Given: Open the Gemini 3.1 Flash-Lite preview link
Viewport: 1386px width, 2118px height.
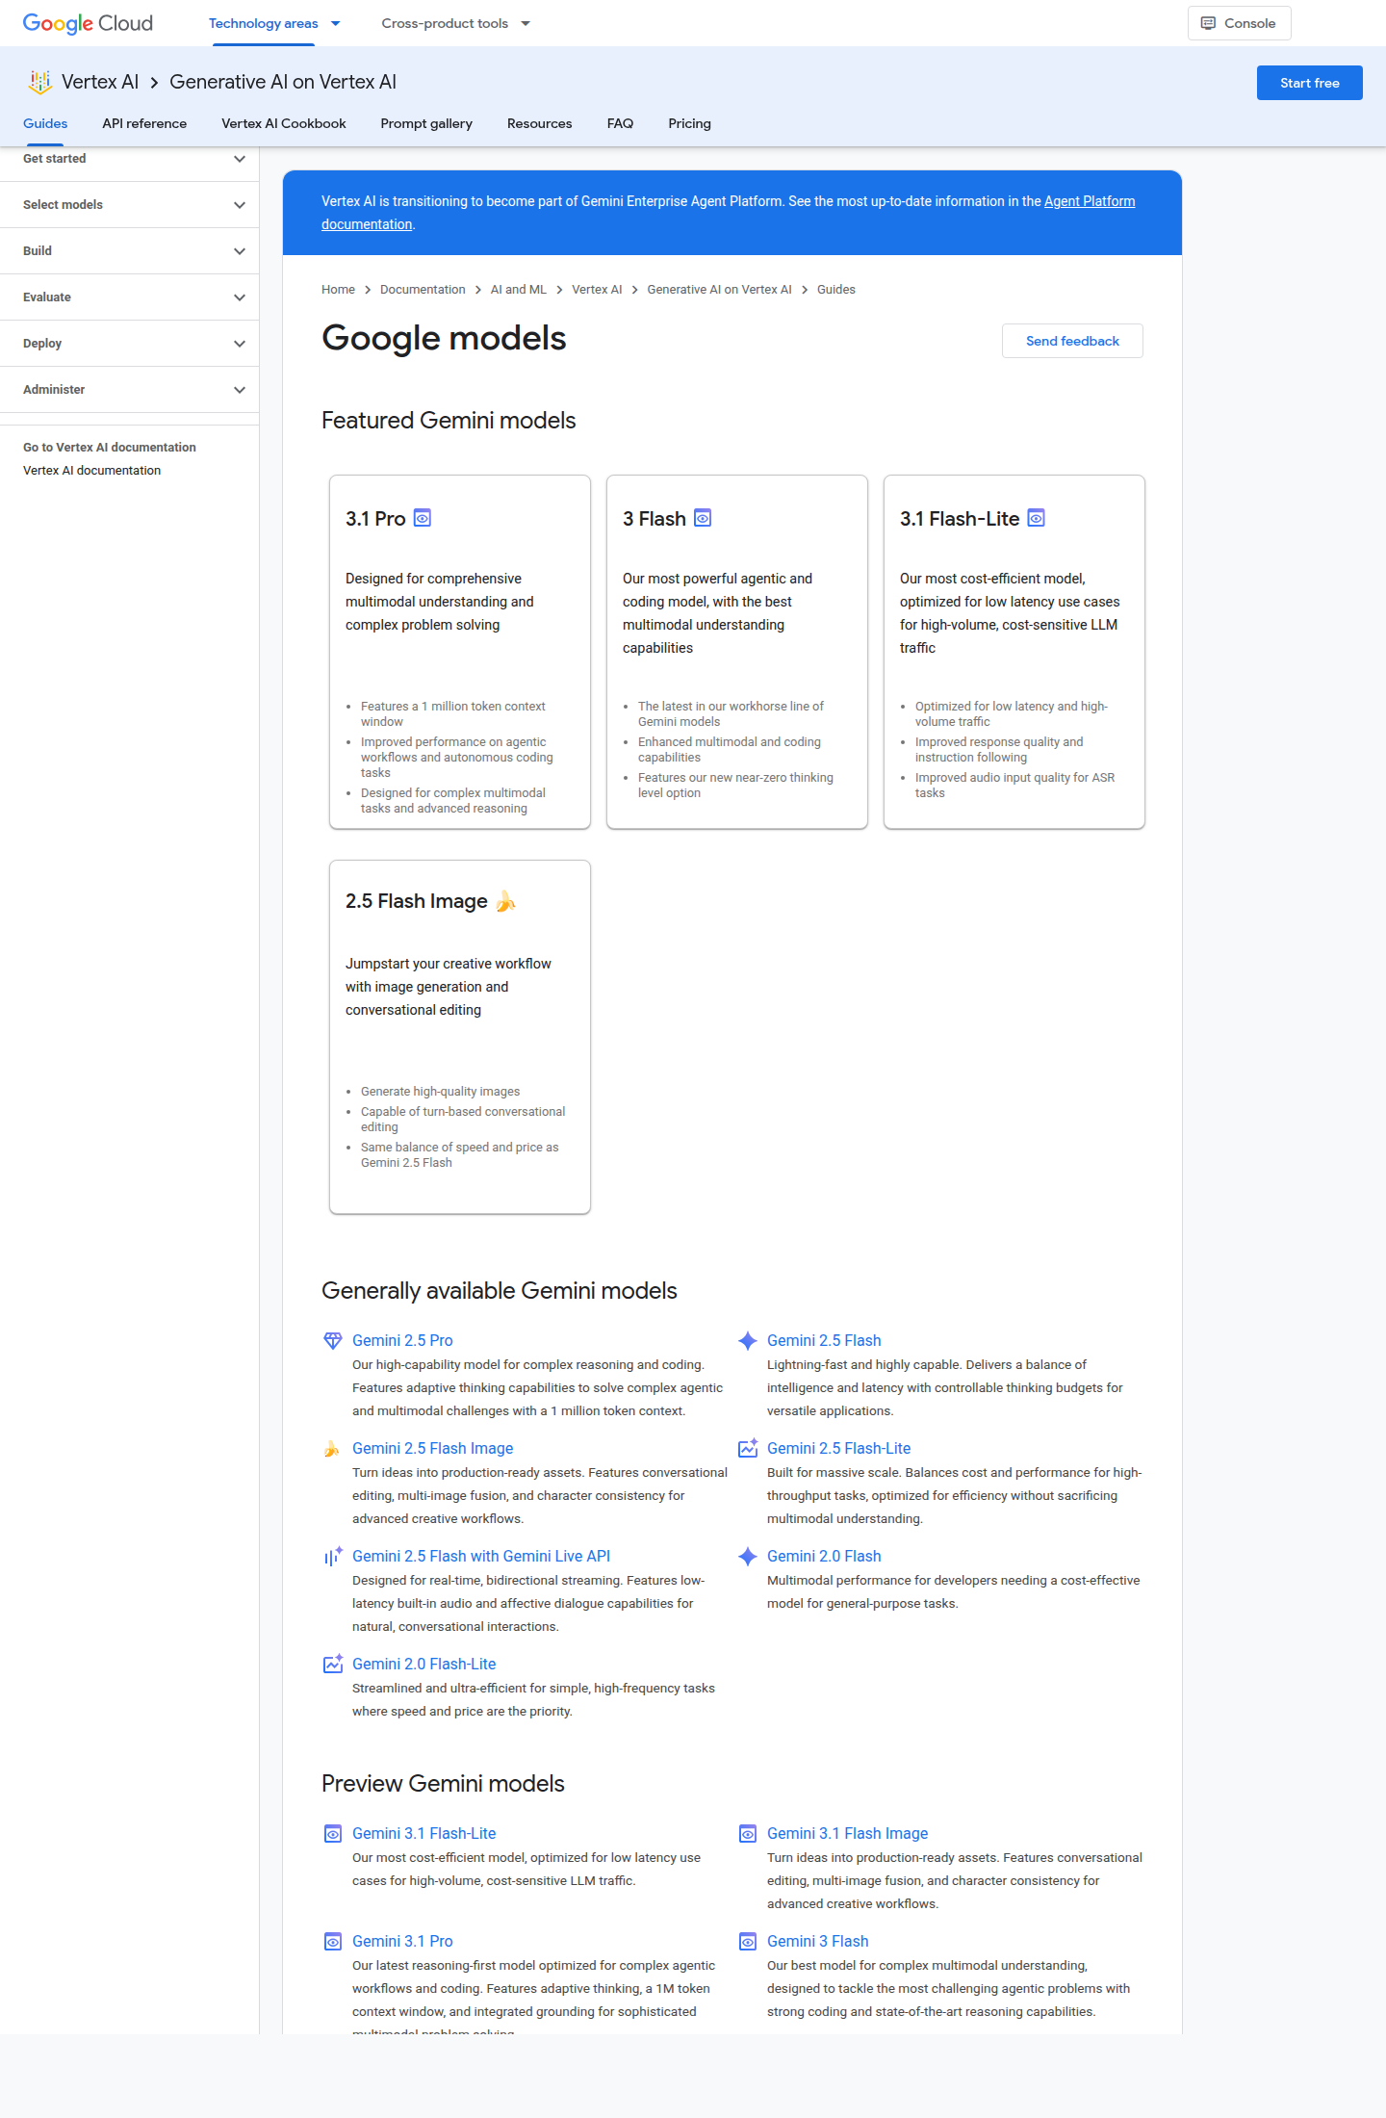Looking at the screenshot, I should pos(424,1833).
